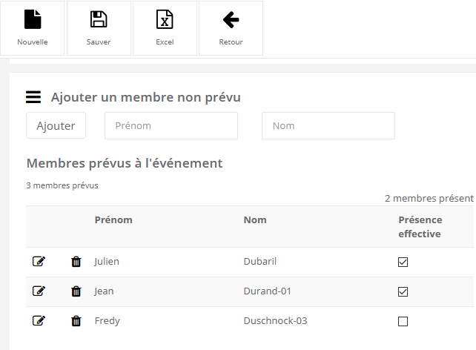
Task: Collapse the hamburger menu beside Ajouter un membre
Action: [x=33, y=97]
